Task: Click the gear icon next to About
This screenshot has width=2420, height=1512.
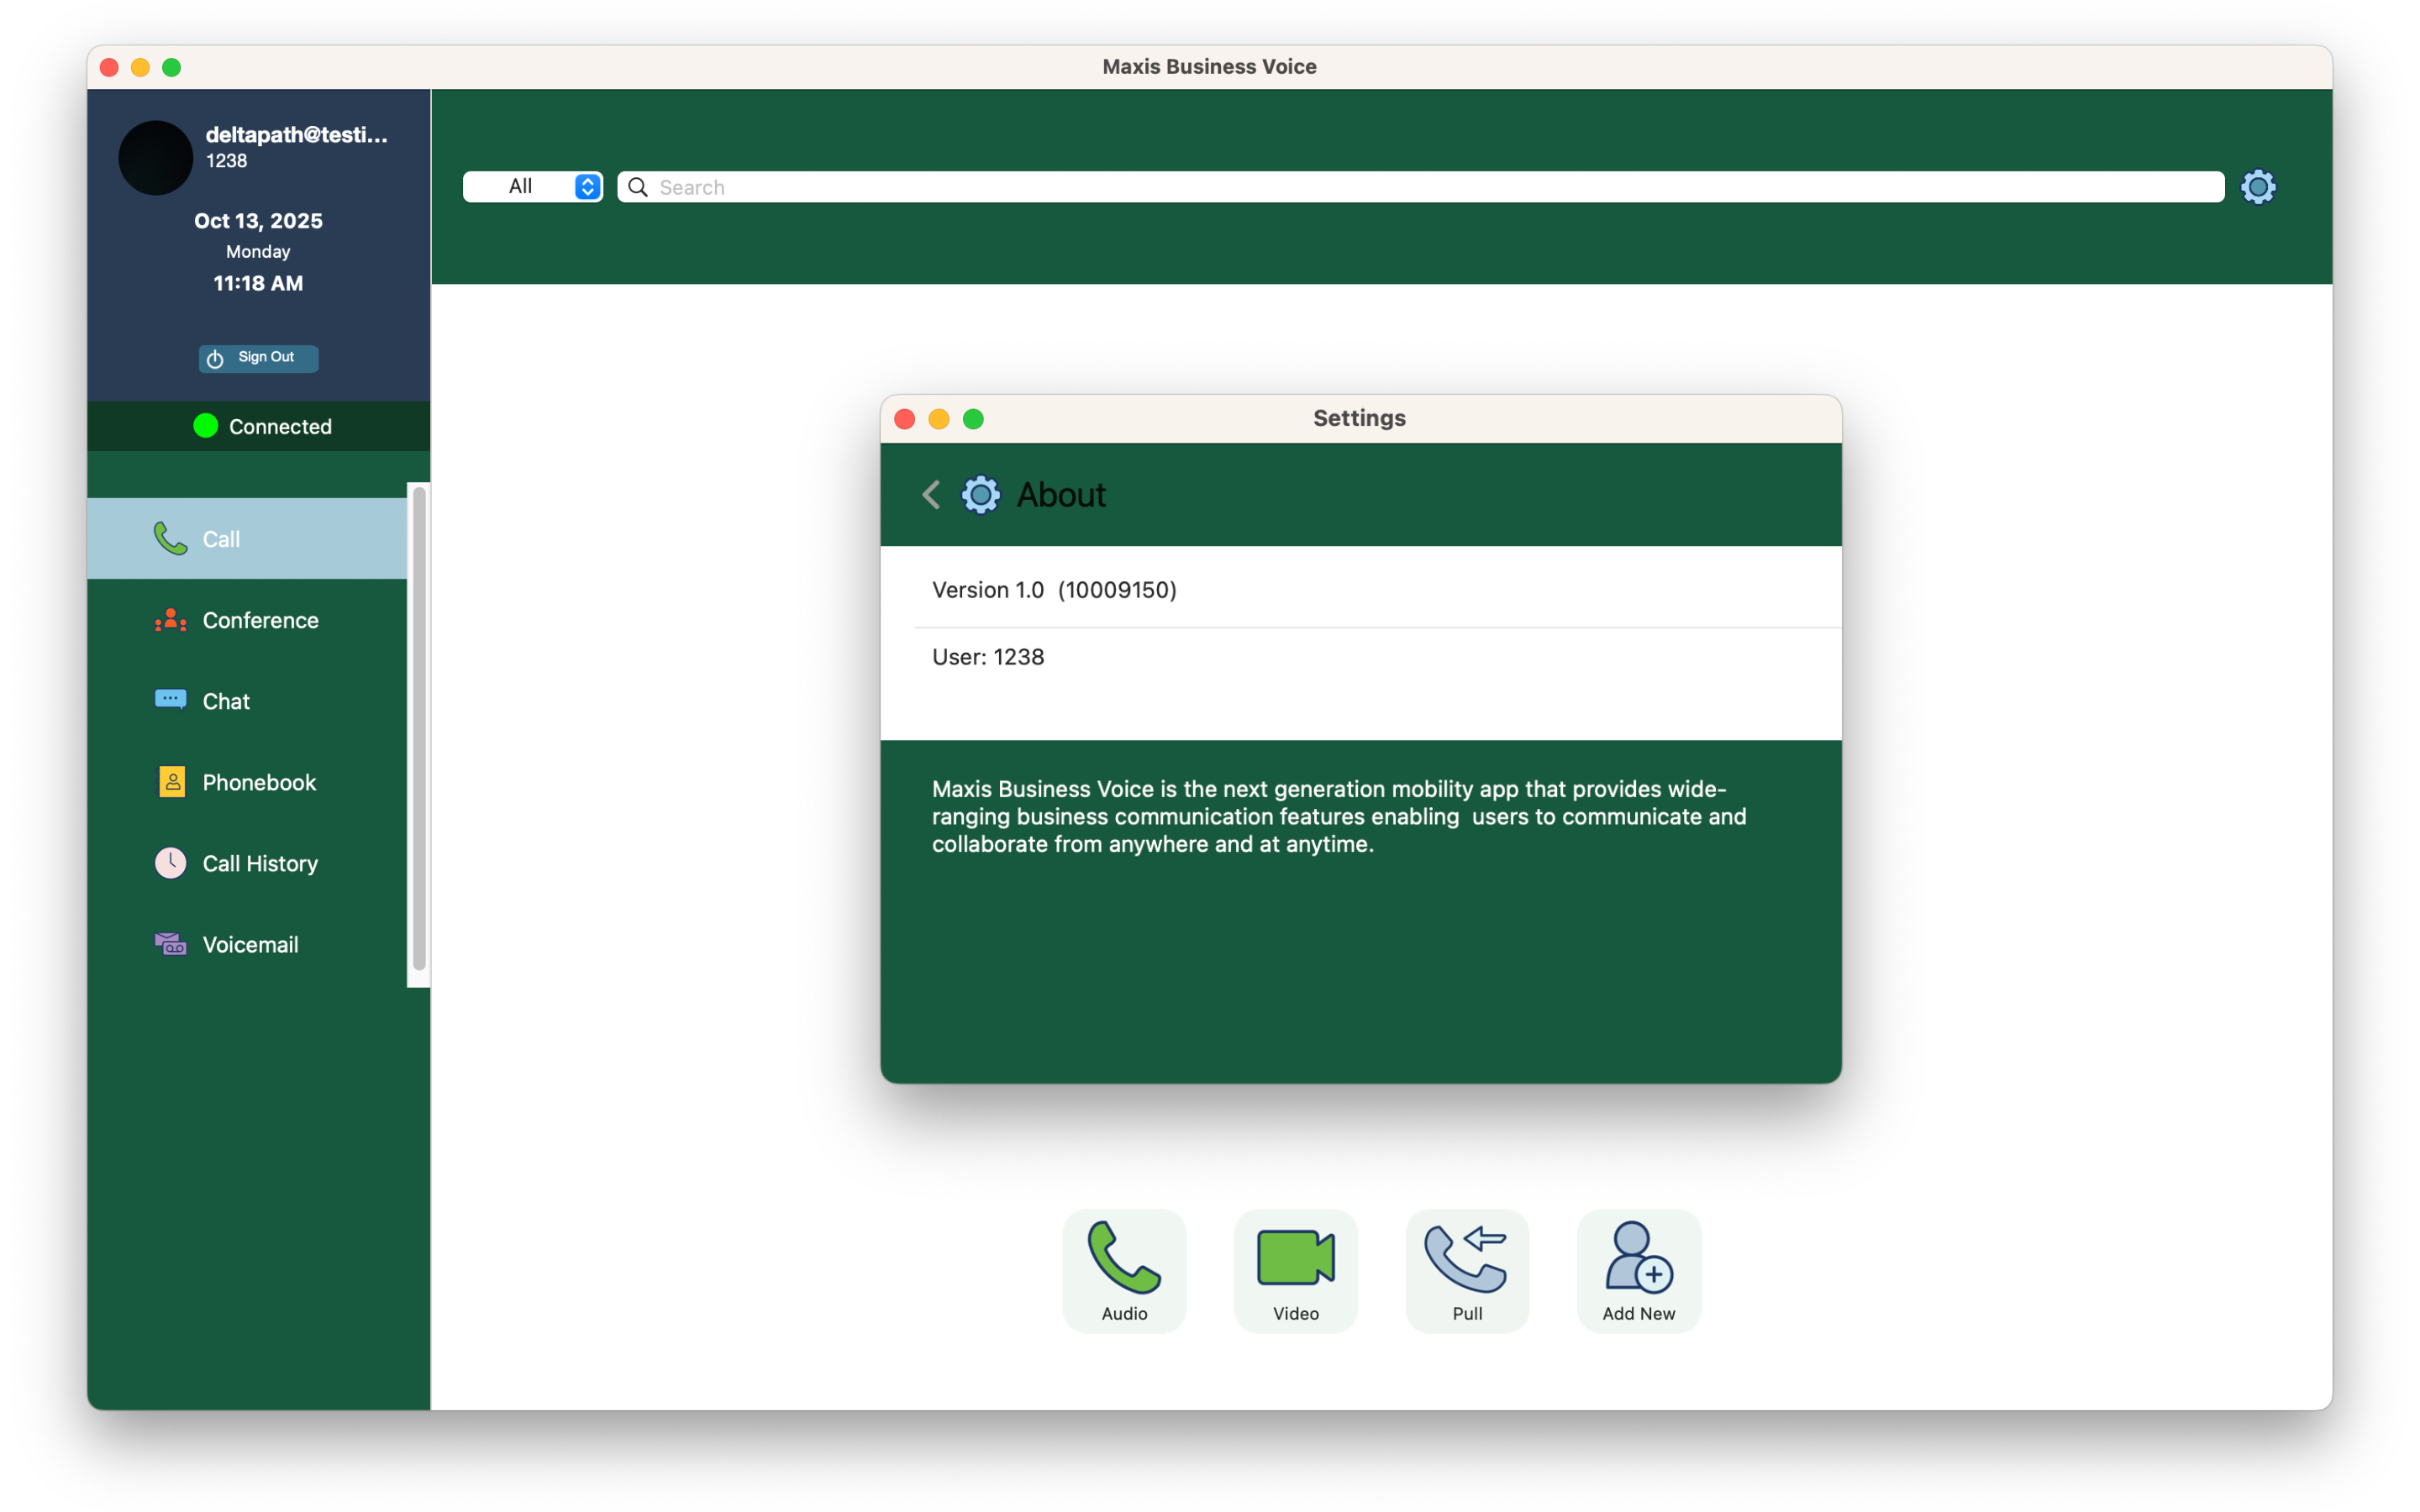Action: pos(980,494)
